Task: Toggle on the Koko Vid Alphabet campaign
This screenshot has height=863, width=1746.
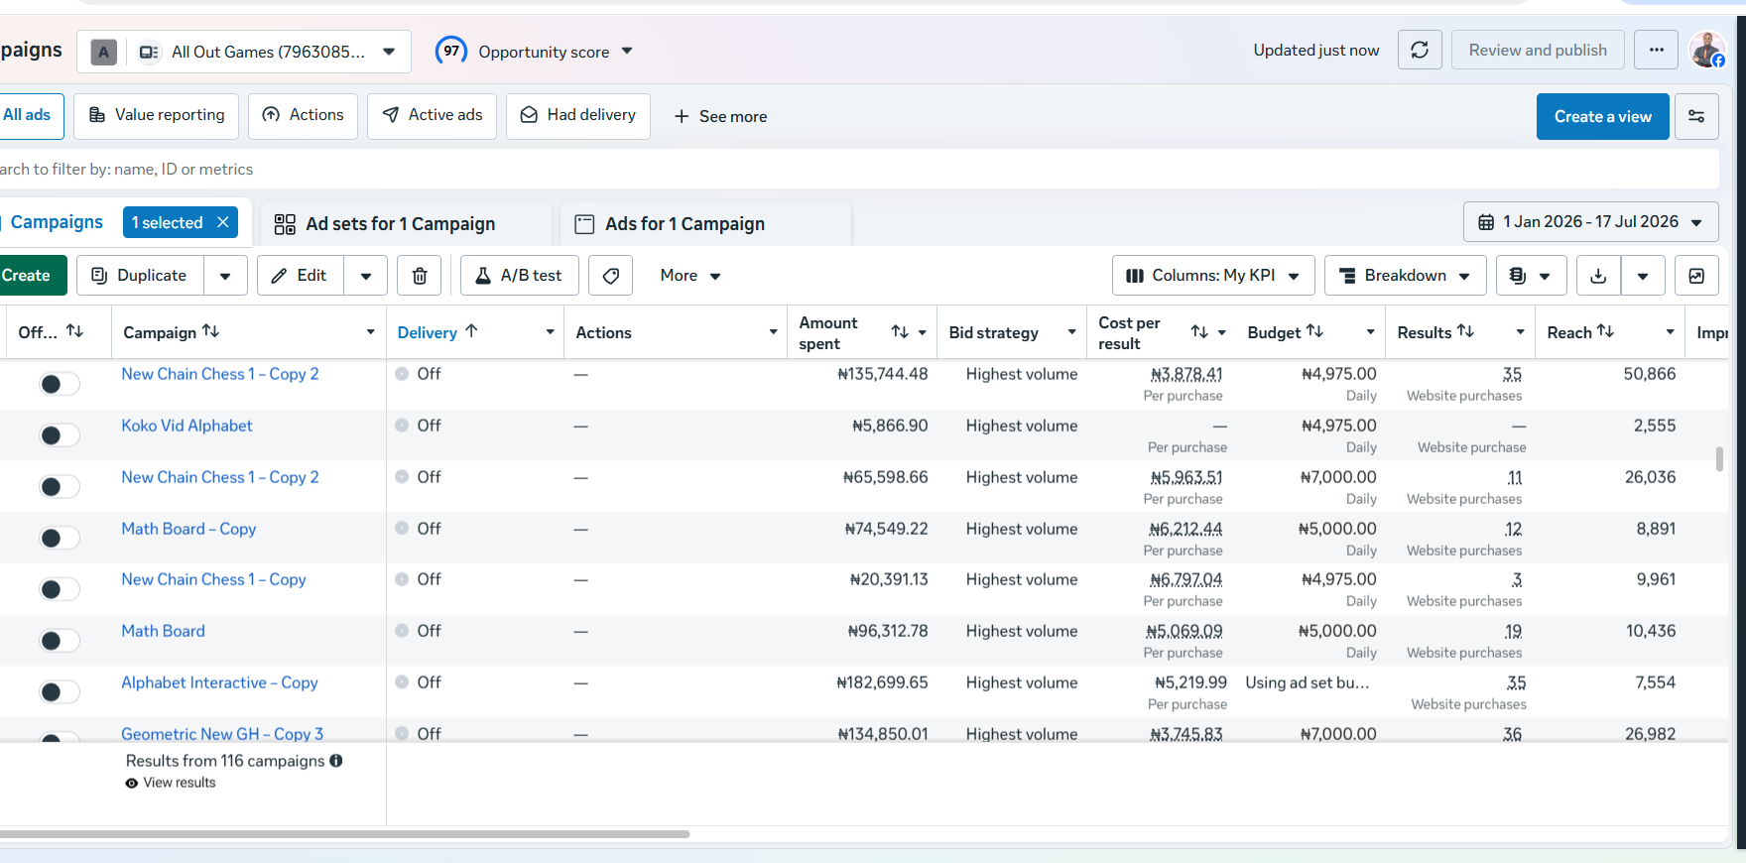Action: pos(59,435)
